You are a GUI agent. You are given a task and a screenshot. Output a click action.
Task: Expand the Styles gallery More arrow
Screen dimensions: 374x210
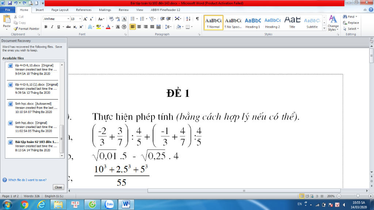point(324,28)
